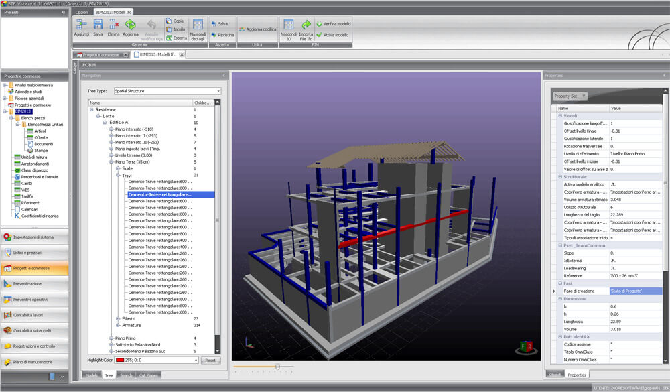
Task: Click the Reset button beside Highlight Color
Action: (210, 360)
